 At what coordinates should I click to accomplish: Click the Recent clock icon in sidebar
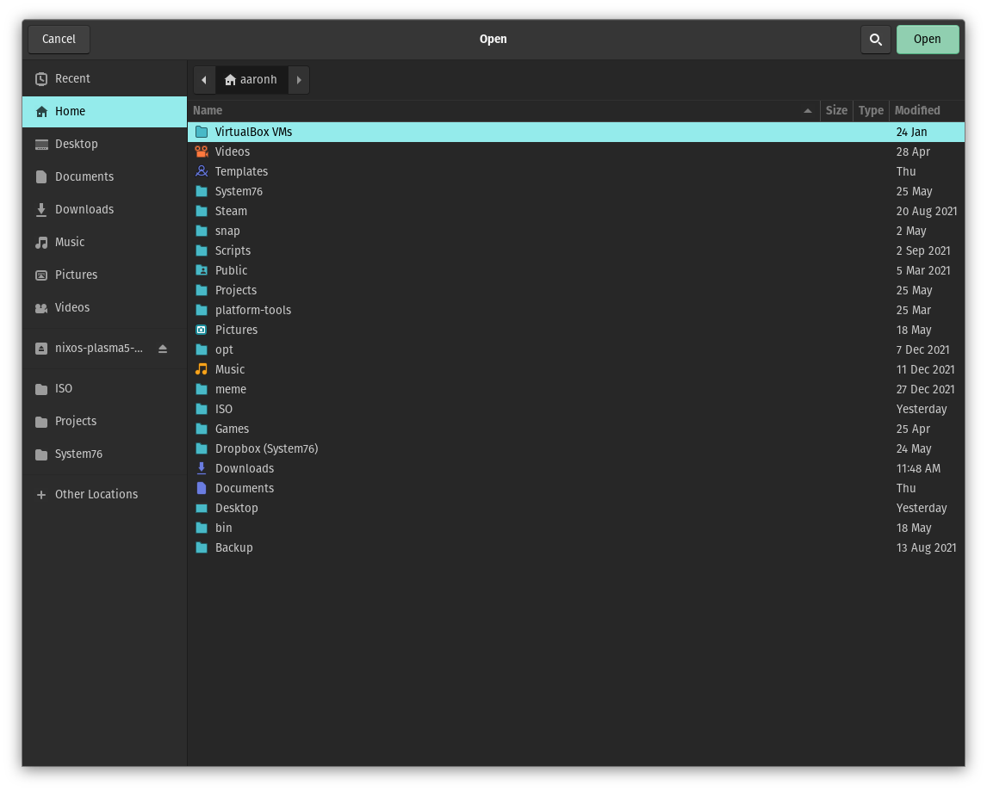[x=41, y=78]
